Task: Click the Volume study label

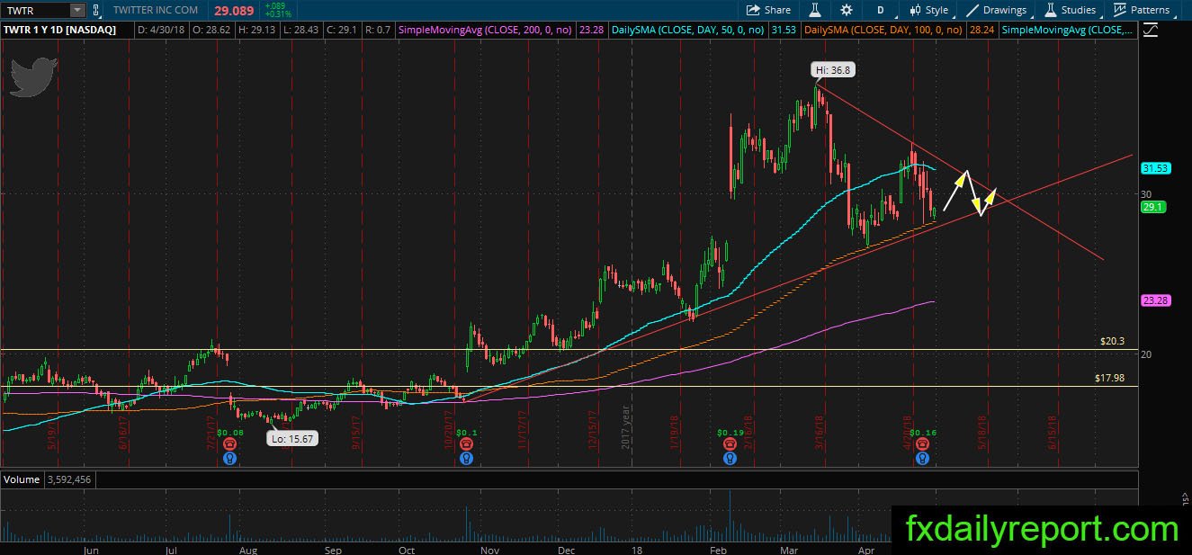Action: 21,479
